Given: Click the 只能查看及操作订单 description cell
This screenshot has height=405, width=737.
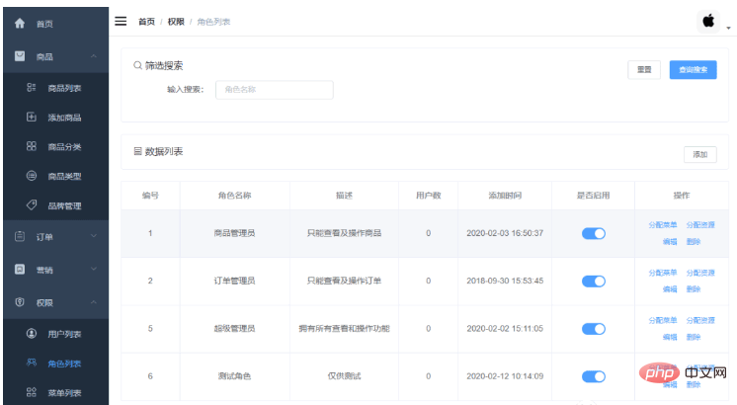Looking at the screenshot, I should 344,281.
